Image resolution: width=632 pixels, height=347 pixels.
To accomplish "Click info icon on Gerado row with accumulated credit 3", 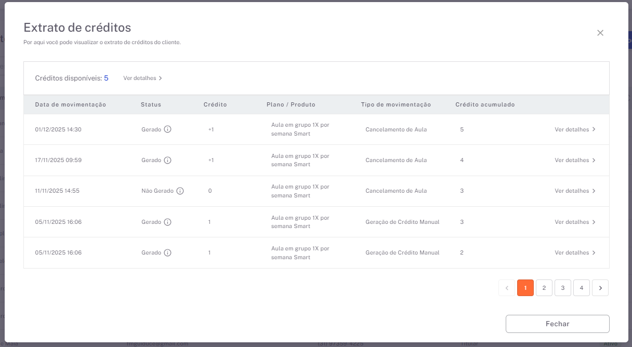I will coord(167,222).
